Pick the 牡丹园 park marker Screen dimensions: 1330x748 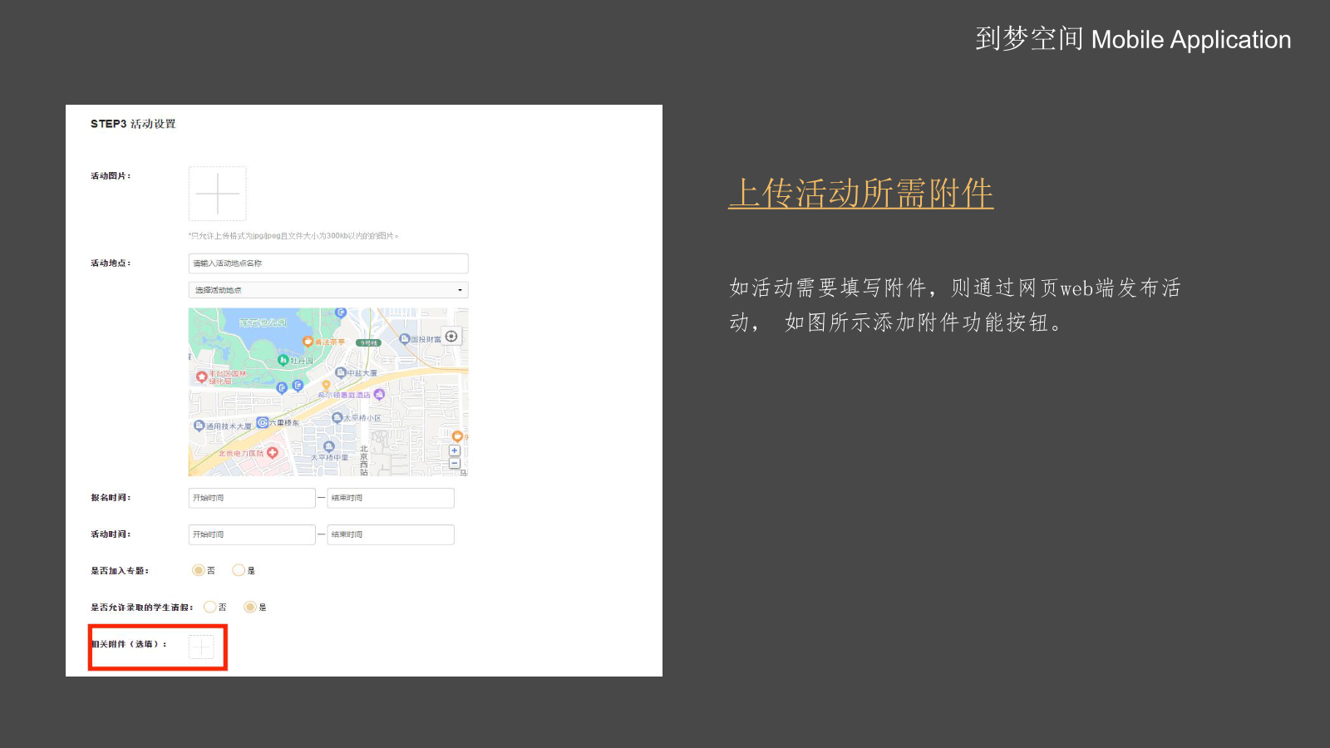[283, 360]
